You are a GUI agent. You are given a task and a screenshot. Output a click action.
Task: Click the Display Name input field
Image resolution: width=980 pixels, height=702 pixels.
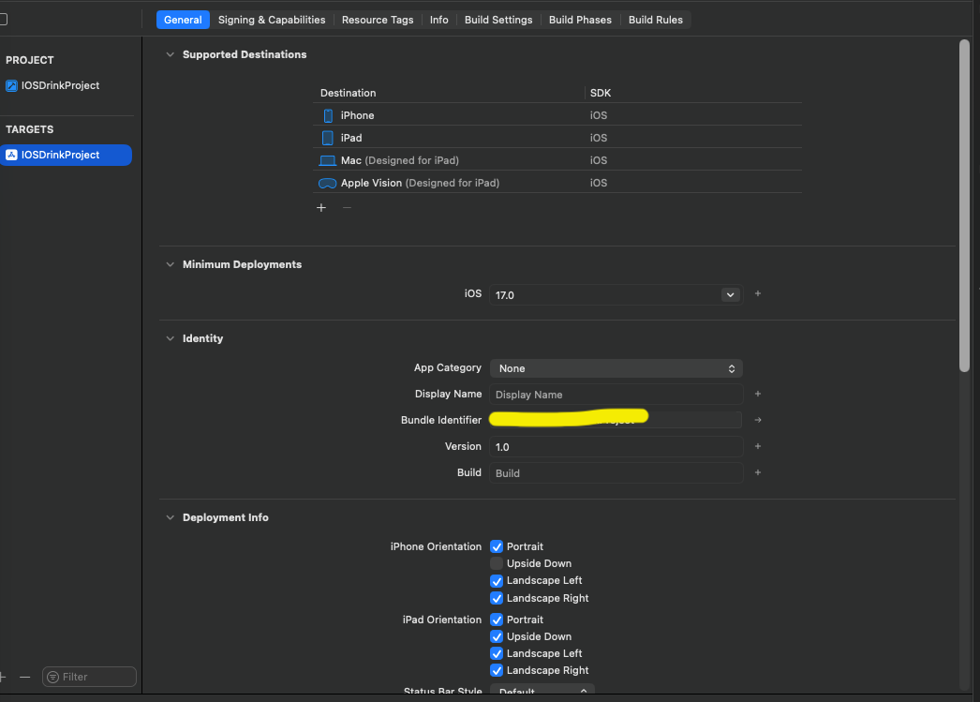616,395
